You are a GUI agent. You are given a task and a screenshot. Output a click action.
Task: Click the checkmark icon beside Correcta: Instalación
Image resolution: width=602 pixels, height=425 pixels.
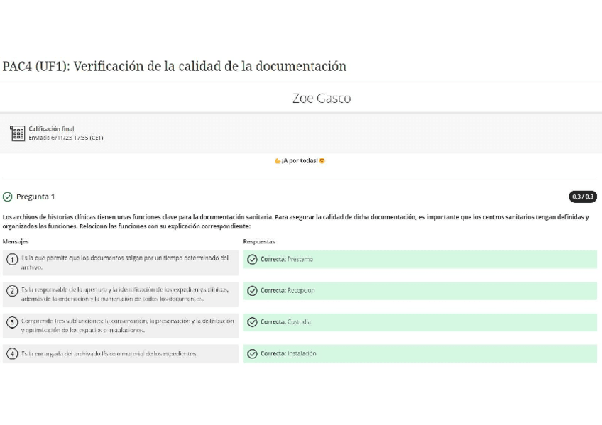(252, 353)
